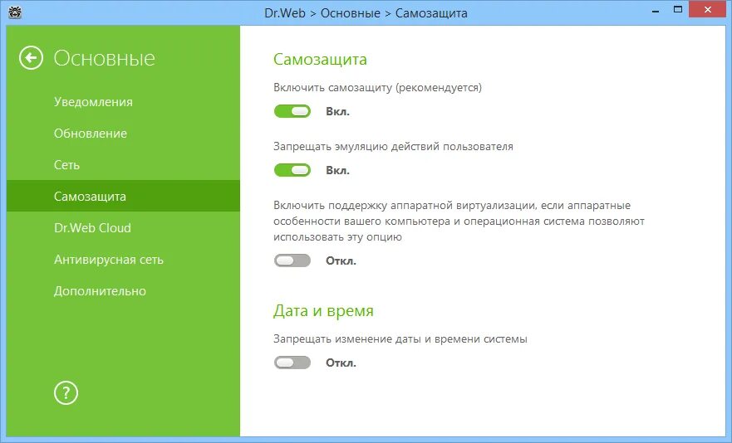Click the hardware virtualization description text
This screenshot has width=732, height=443.
459,221
